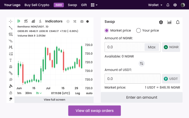Select the Market price radio option
This screenshot has width=189, height=118.
pyautogui.click(x=107, y=31)
